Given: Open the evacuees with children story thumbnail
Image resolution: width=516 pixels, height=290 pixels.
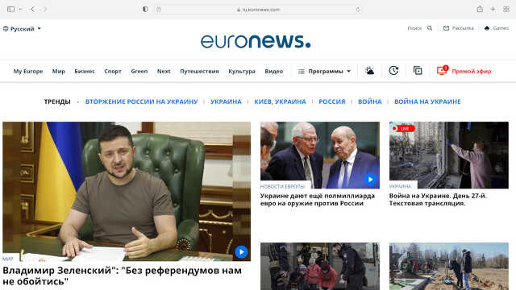Looking at the screenshot, I should (x=320, y=267).
